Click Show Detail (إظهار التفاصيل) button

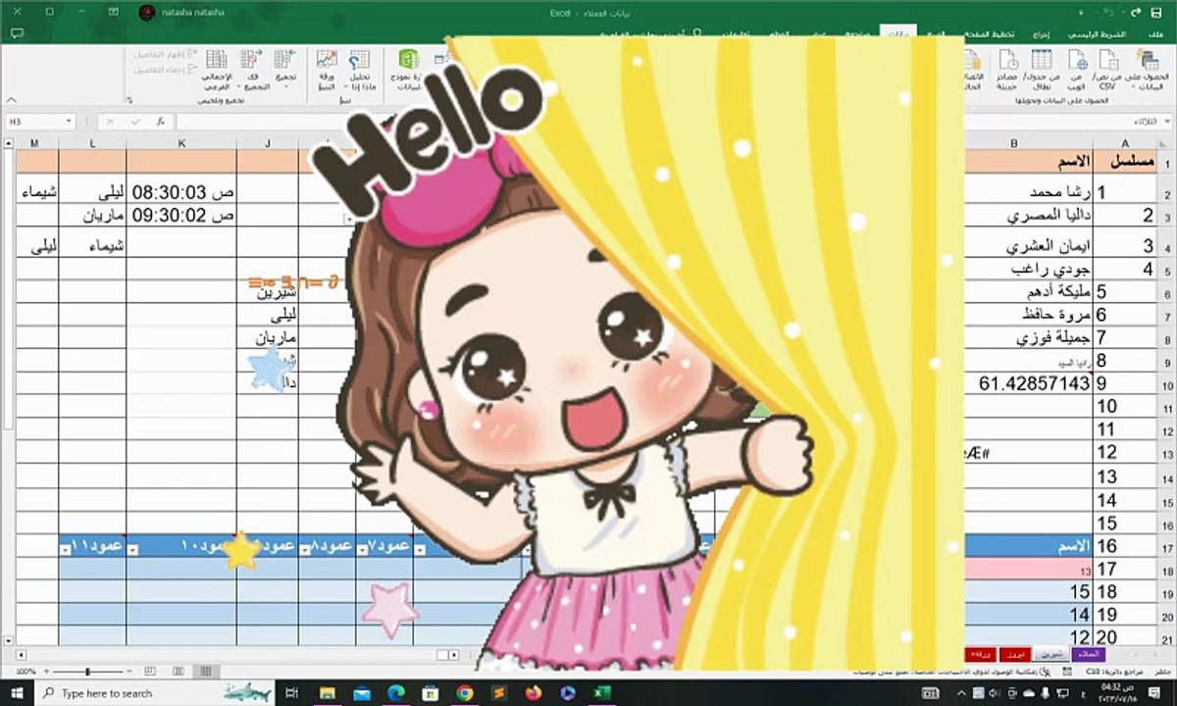pyautogui.click(x=165, y=55)
